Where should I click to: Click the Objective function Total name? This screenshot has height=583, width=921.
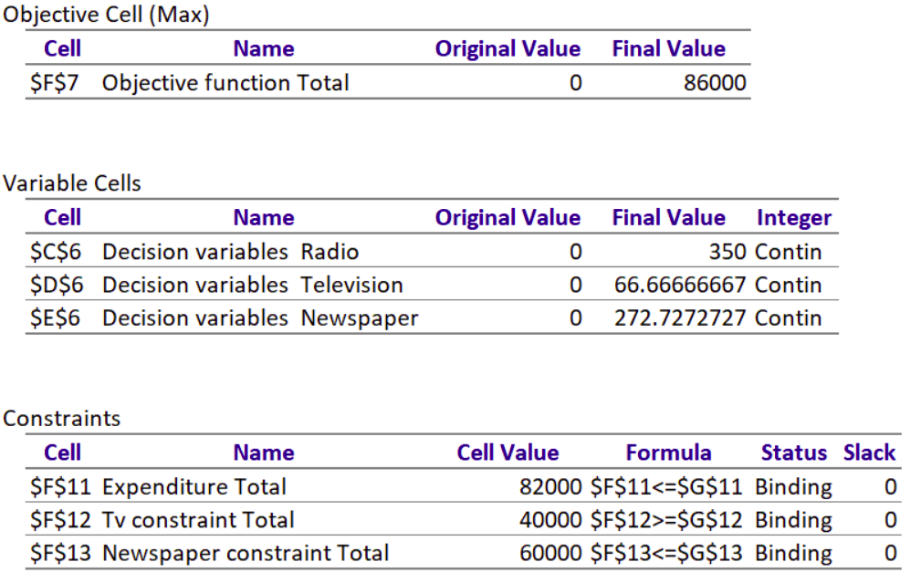click(225, 83)
